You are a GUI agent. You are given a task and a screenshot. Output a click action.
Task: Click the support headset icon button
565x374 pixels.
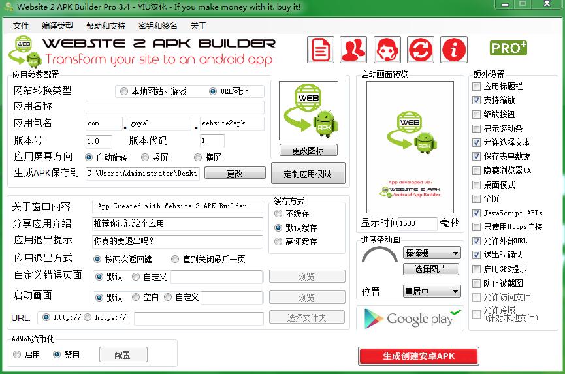[387, 50]
